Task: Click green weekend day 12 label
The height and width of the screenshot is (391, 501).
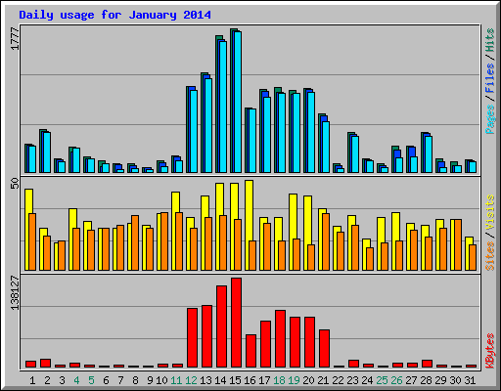Action: (191, 380)
